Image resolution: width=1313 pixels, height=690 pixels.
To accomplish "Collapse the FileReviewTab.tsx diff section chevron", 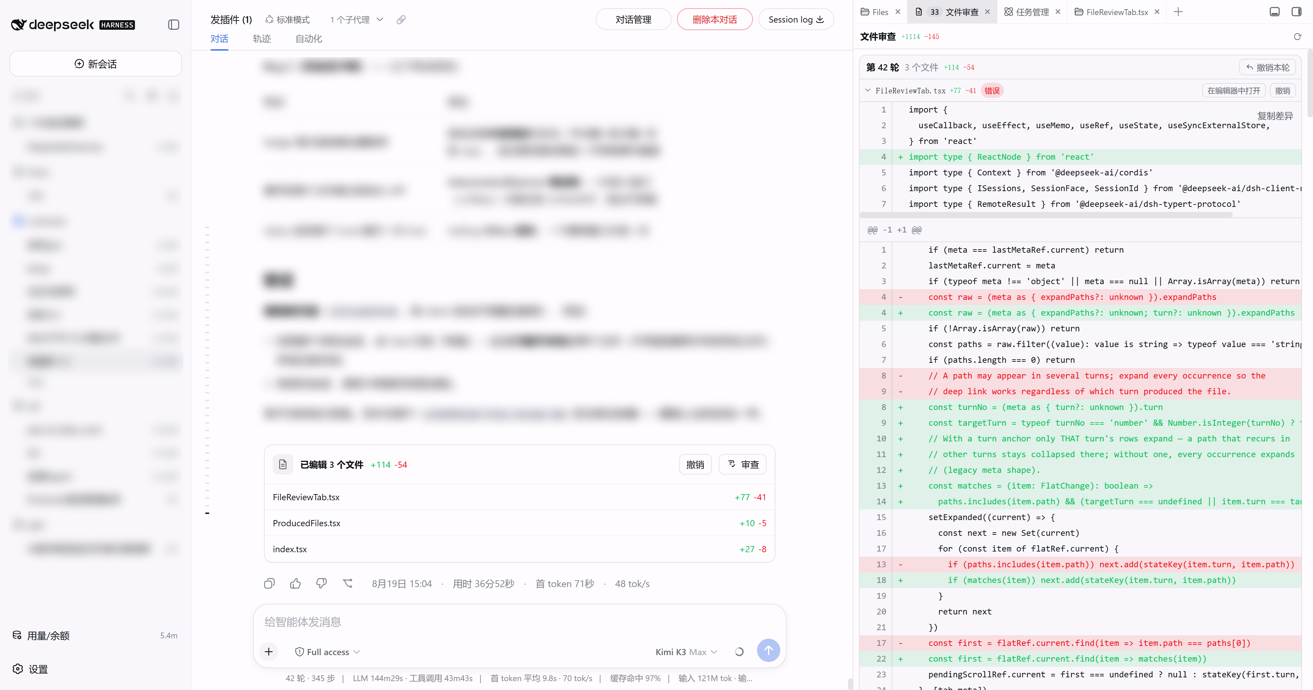I will pyautogui.click(x=867, y=90).
